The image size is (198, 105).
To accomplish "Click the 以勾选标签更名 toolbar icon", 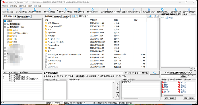I will (x=107, y=9).
